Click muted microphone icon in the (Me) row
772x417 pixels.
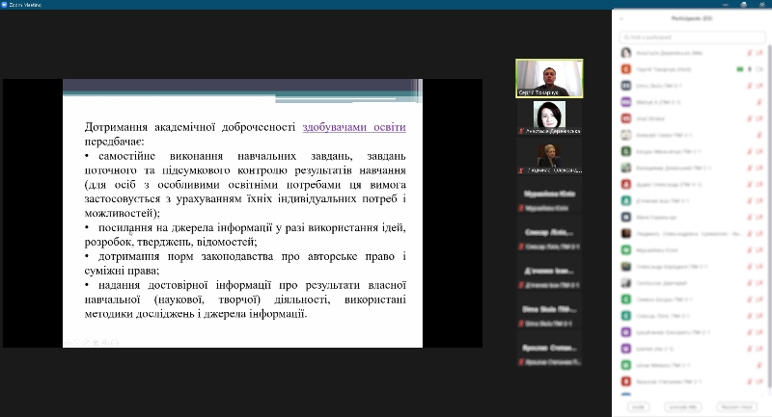(x=750, y=53)
